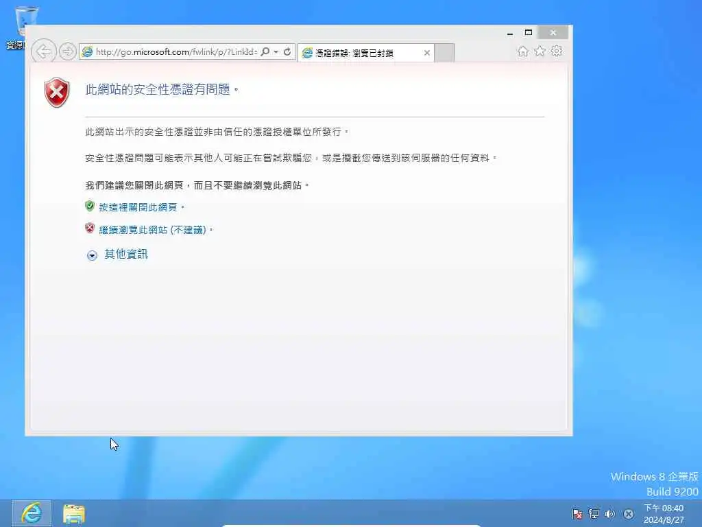This screenshot has width=702, height=527.
Task: Go to home page via Home icon
Action: point(522,51)
